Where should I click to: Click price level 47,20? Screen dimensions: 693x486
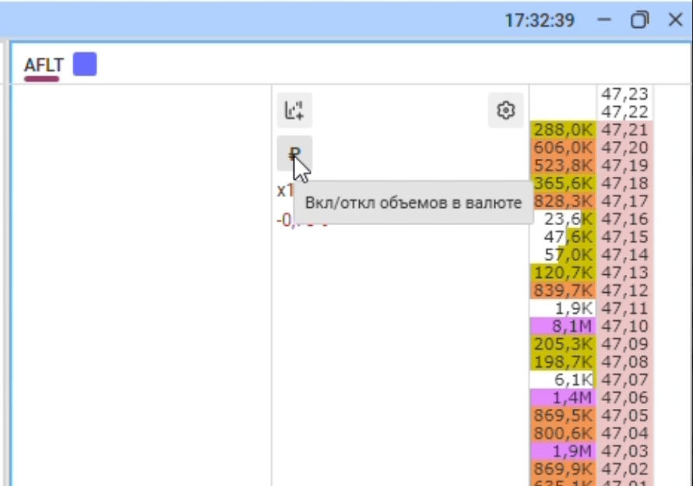pyautogui.click(x=624, y=147)
